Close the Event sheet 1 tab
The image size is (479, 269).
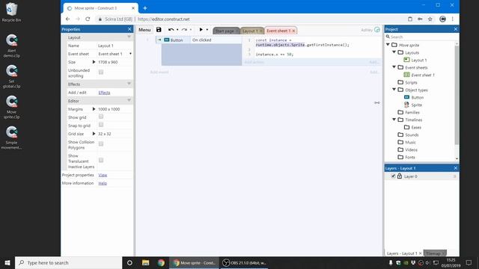(294, 31)
